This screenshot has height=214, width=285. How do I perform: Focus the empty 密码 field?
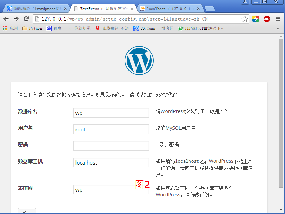click(111, 146)
